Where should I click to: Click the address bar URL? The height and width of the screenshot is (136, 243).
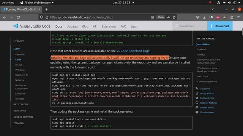[82, 17]
